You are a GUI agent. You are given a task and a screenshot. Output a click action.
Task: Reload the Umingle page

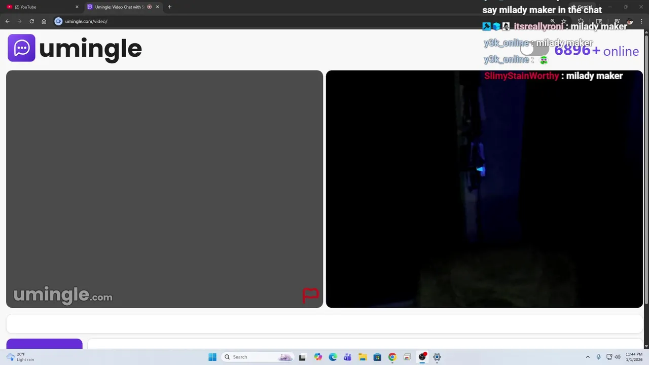click(32, 21)
